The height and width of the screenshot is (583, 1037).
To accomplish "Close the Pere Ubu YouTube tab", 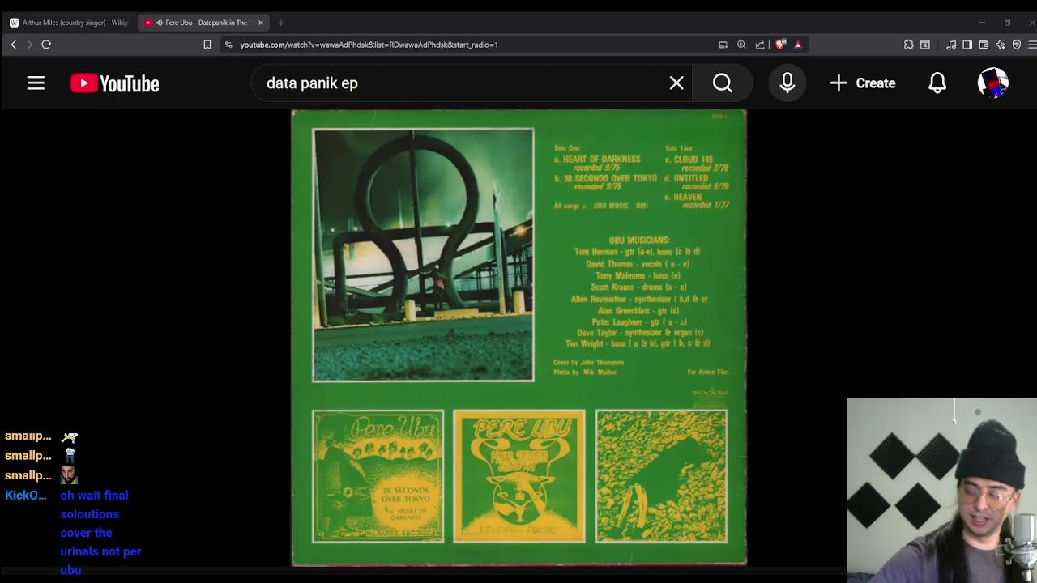I will pos(261,23).
